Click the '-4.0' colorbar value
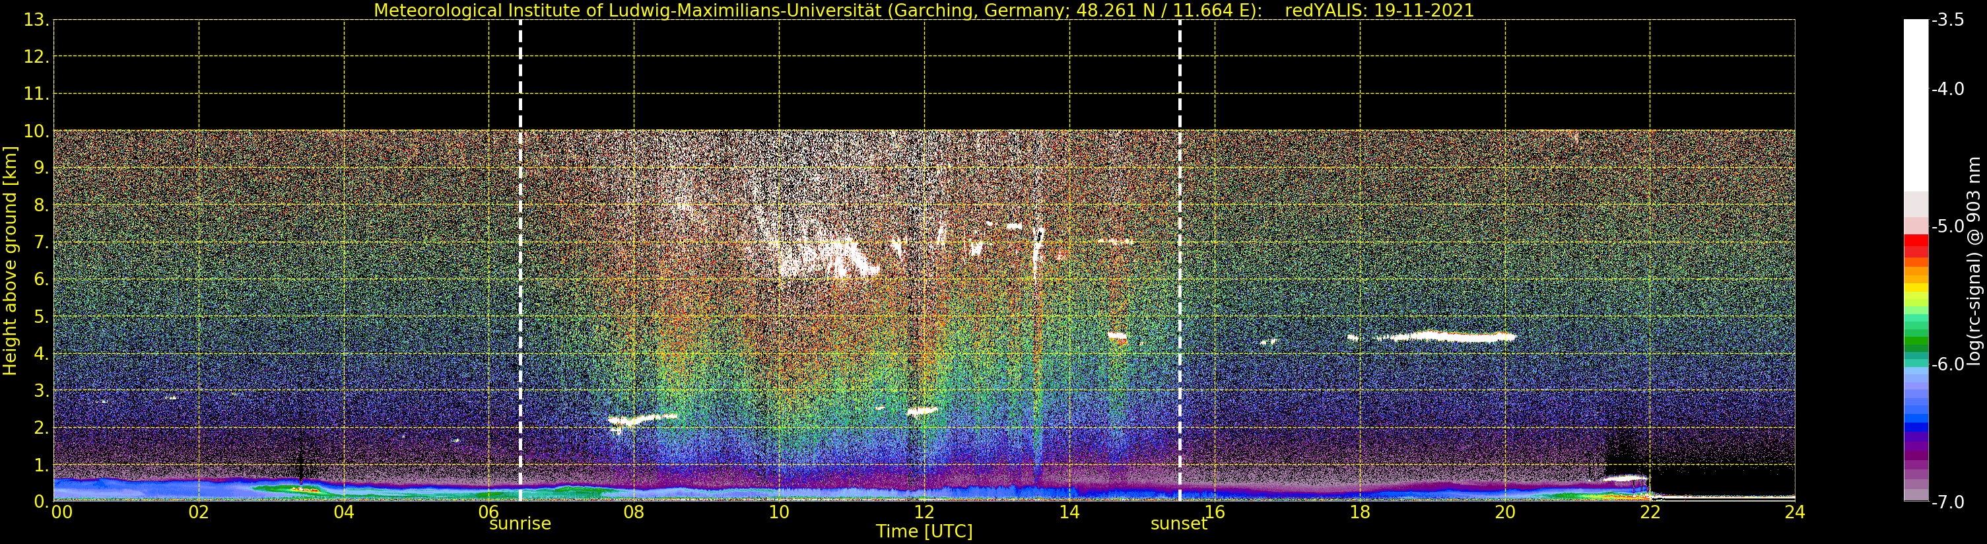1987x544 pixels. (x=1947, y=88)
